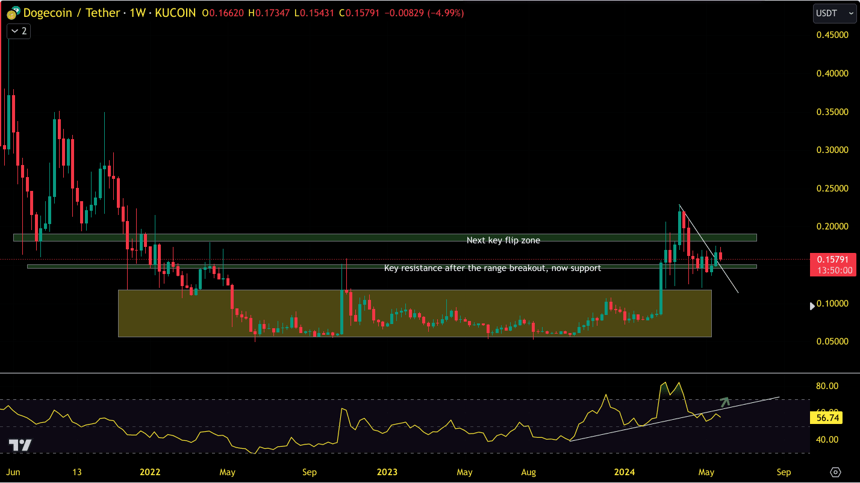Click the 2023 label on time axis

click(387, 472)
